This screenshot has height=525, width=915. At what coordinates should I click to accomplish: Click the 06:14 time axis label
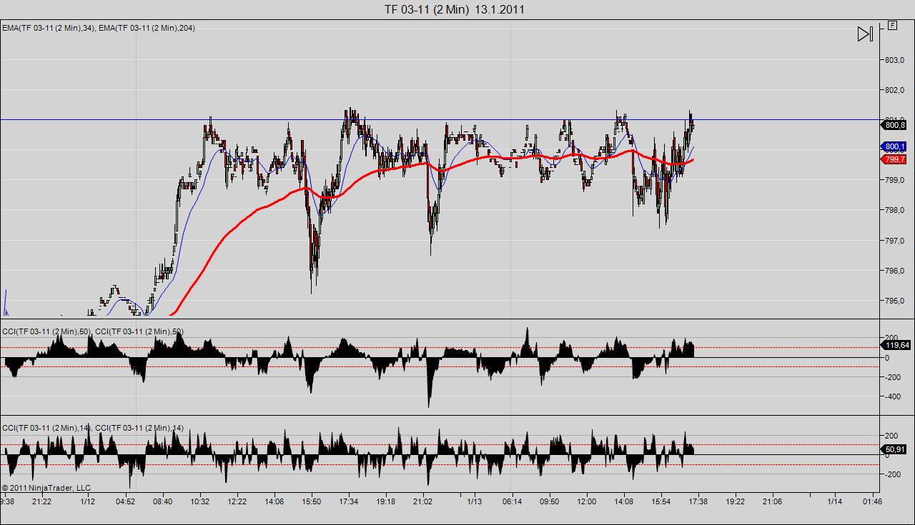[x=512, y=501]
